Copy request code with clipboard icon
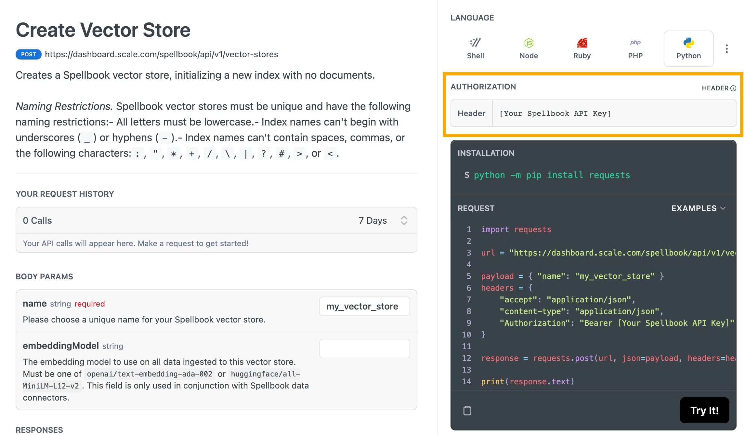The width and height of the screenshot is (745, 435). (467, 410)
